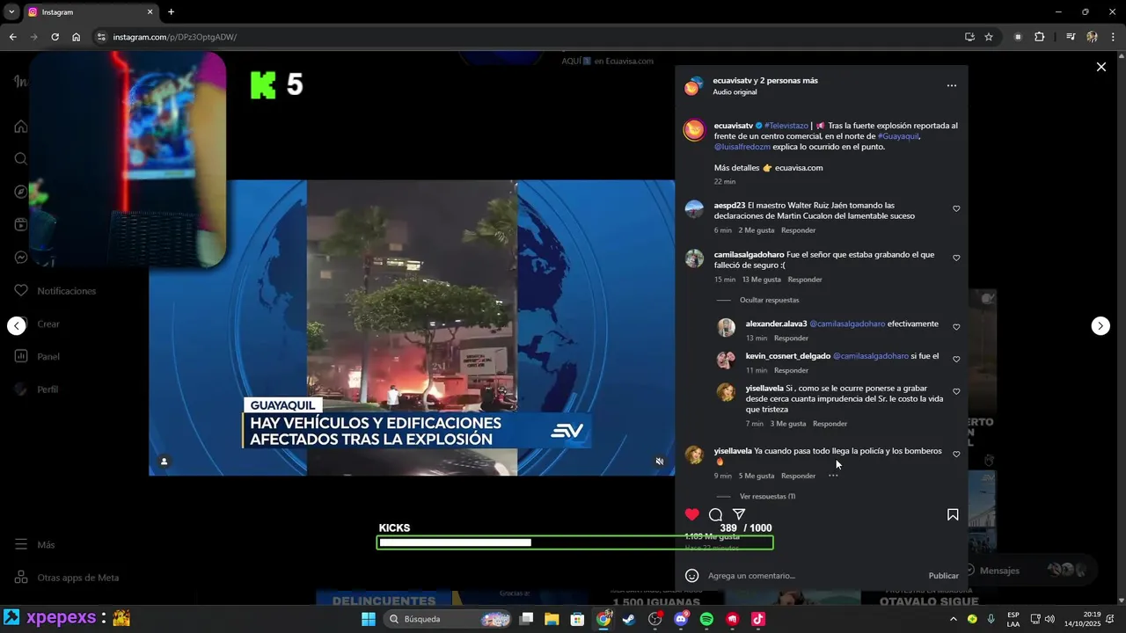Bookmark this page with the star icon
This screenshot has width=1126, height=633.
click(989, 37)
